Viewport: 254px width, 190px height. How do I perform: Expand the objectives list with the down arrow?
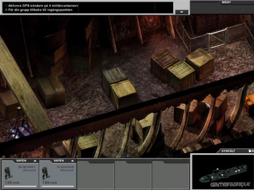pos(182,12)
